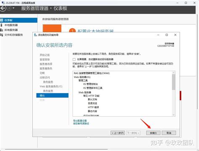Click the 上一步(P) button
This screenshot has height=151, width=199.
[x=118, y=133]
